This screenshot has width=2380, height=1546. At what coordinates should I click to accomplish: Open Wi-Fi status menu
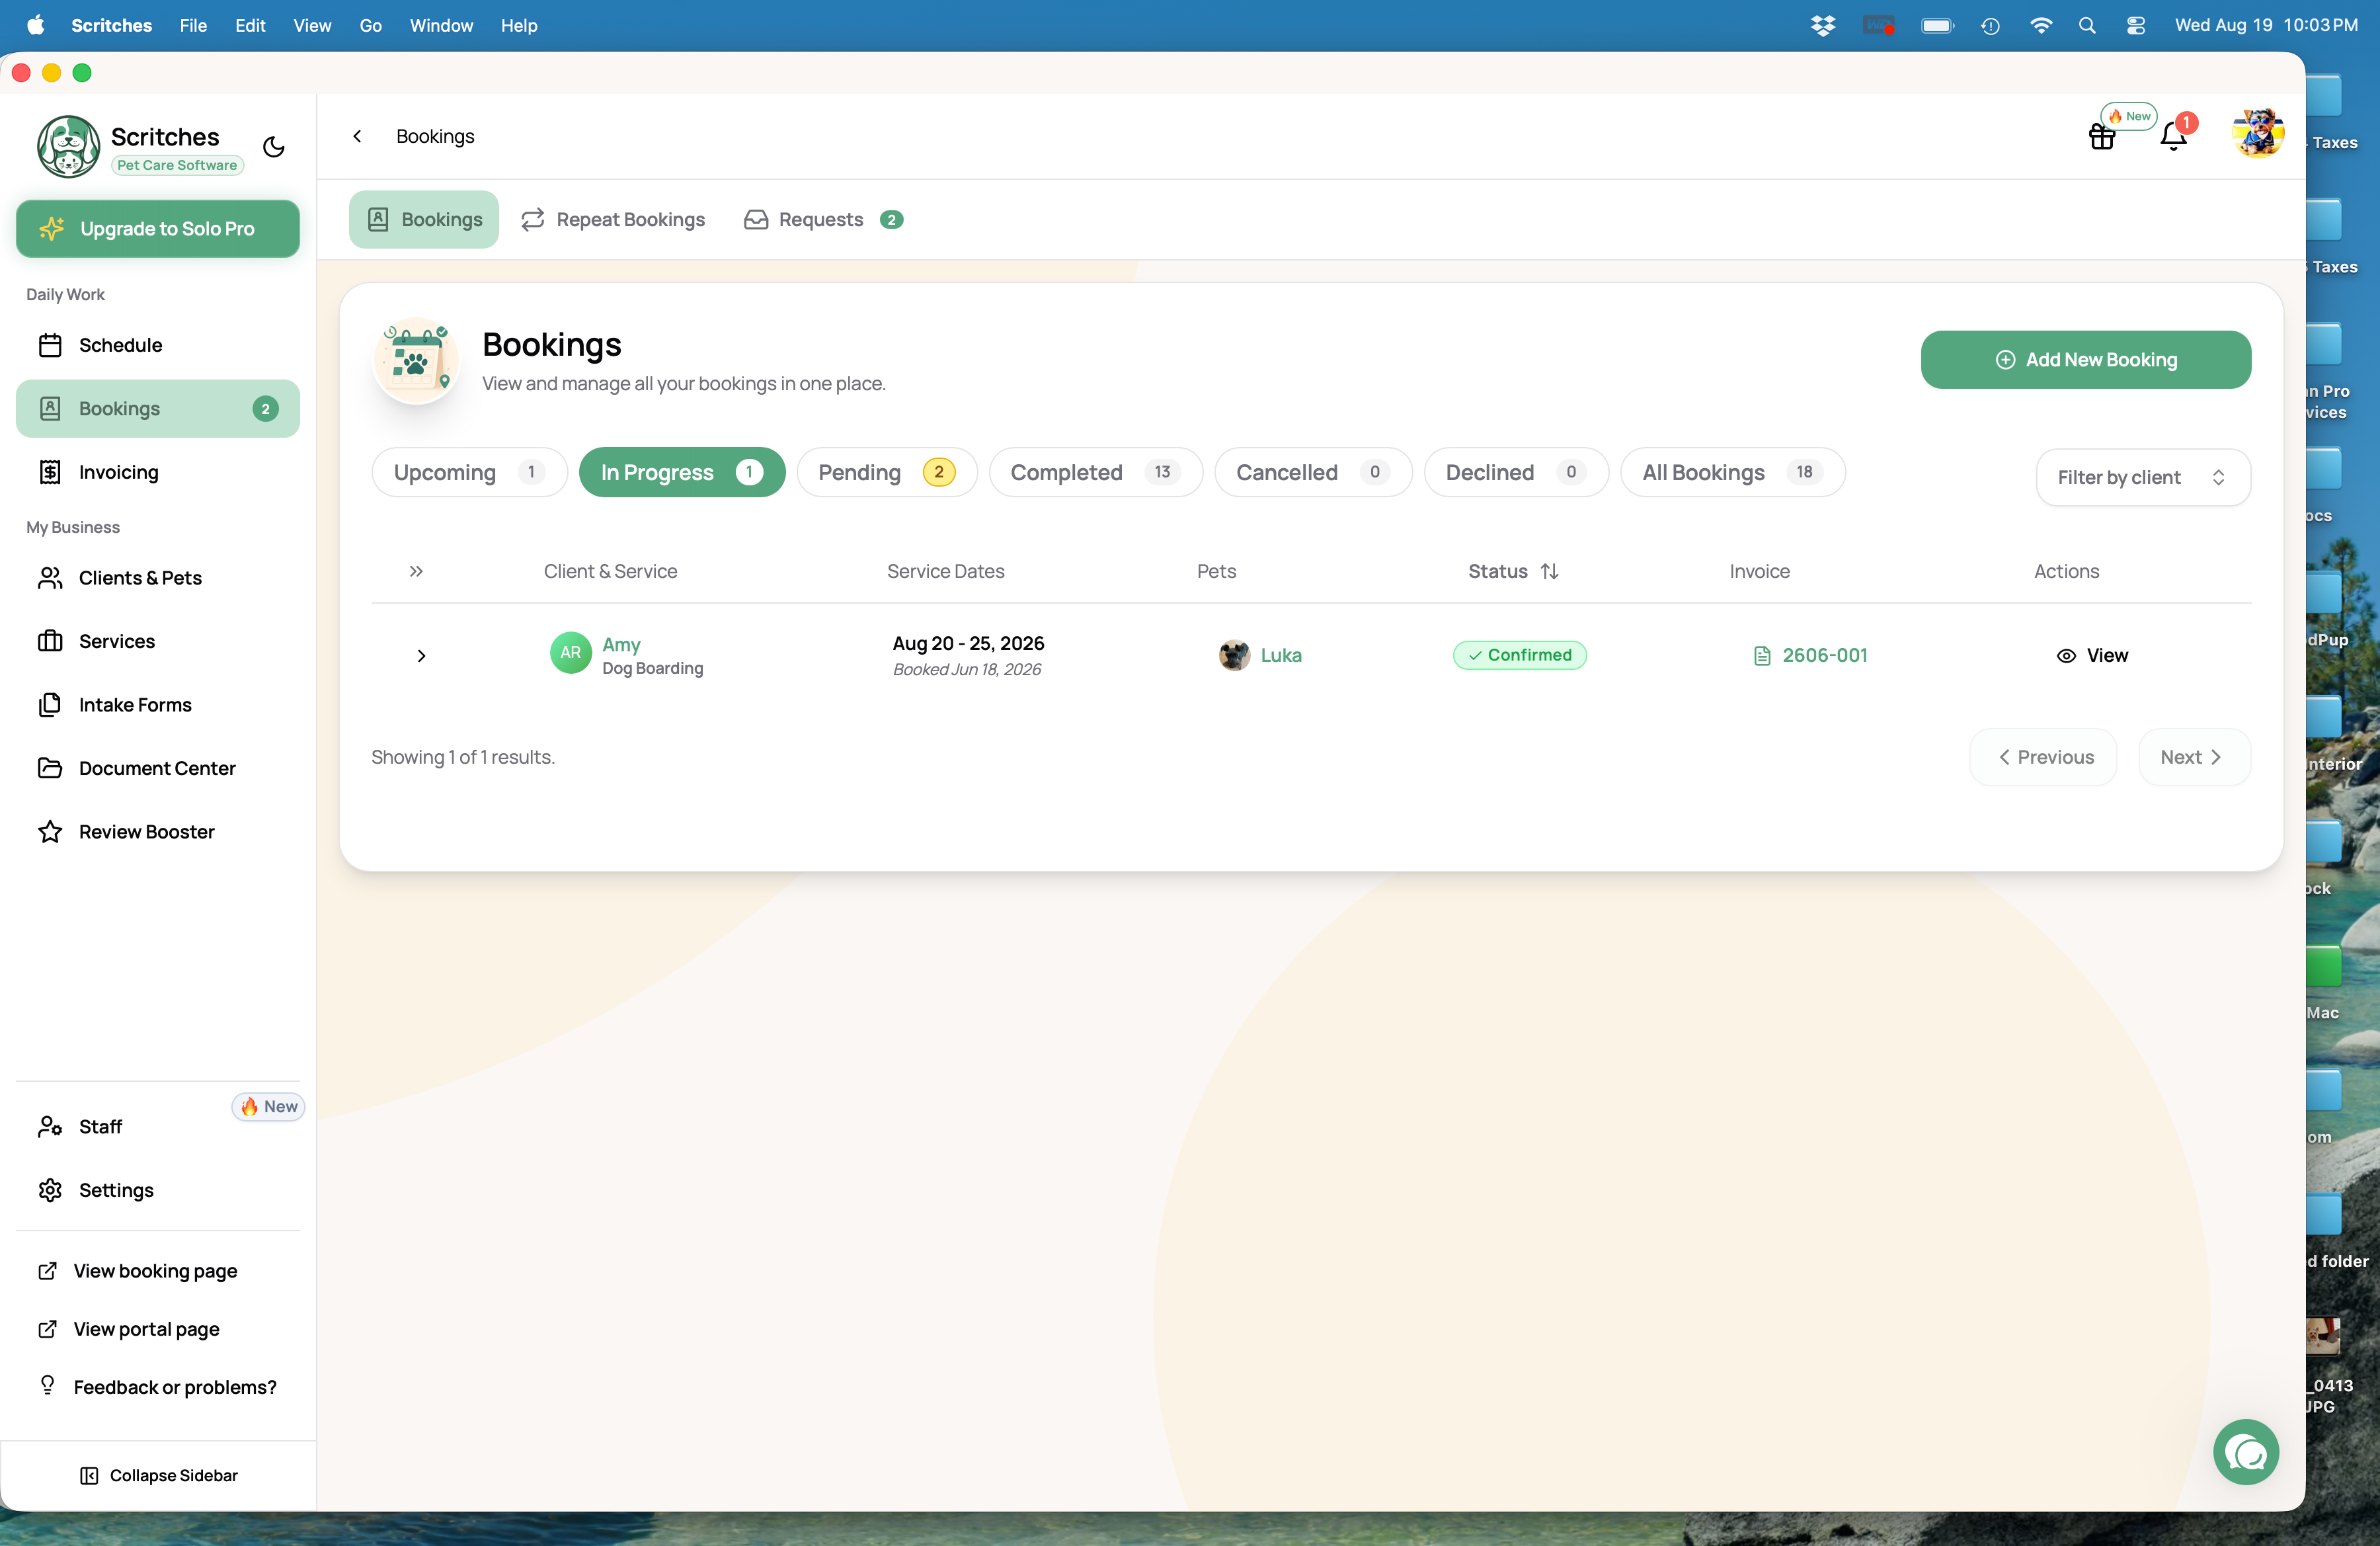click(2041, 25)
